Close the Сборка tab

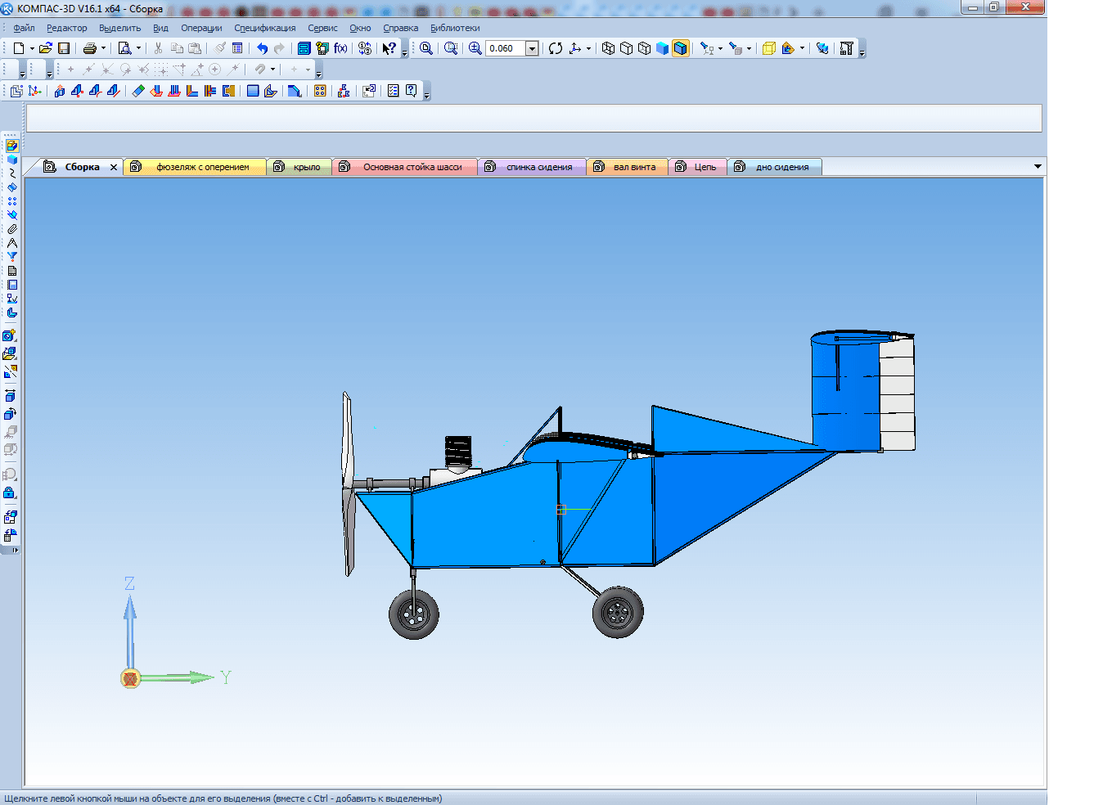(x=114, y=167)
